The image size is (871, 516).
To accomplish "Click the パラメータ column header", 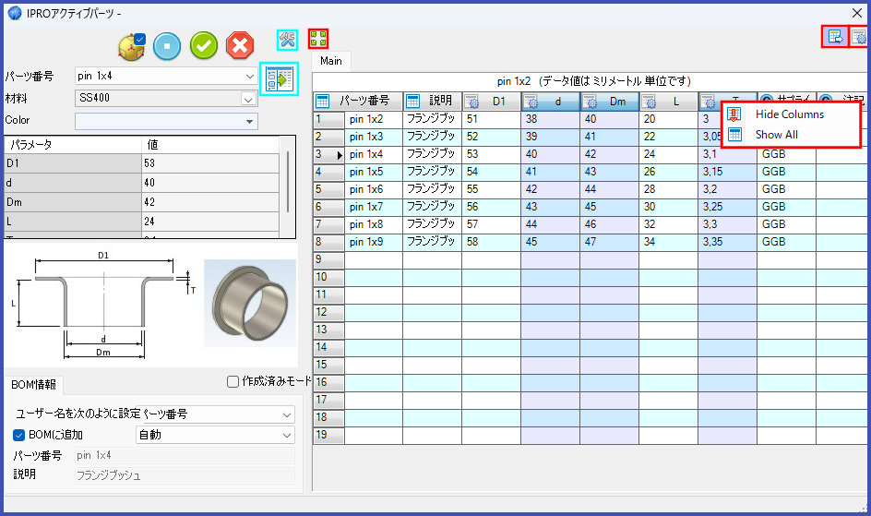I will click(x=73, y=145).
